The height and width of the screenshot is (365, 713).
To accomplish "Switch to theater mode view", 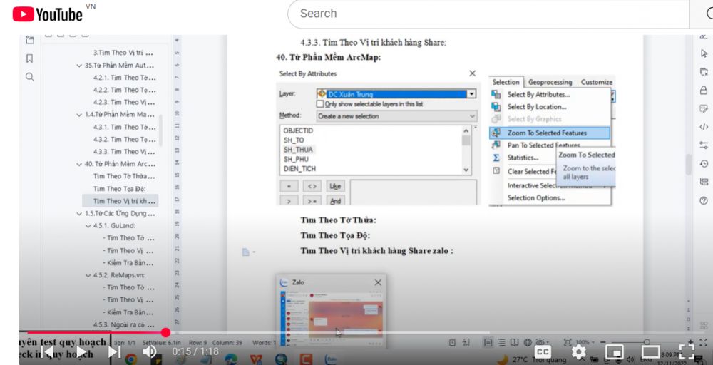I will coord(650,351).
